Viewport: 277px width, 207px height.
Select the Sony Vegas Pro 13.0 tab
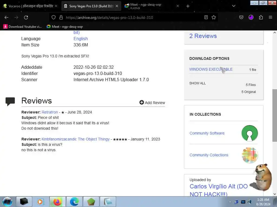[x=91, y=6]
